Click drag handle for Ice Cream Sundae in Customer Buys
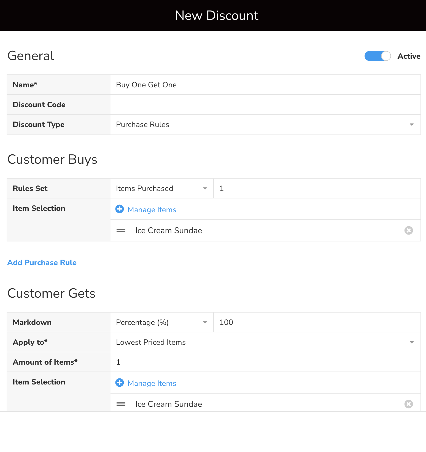 tap(121, 230)
